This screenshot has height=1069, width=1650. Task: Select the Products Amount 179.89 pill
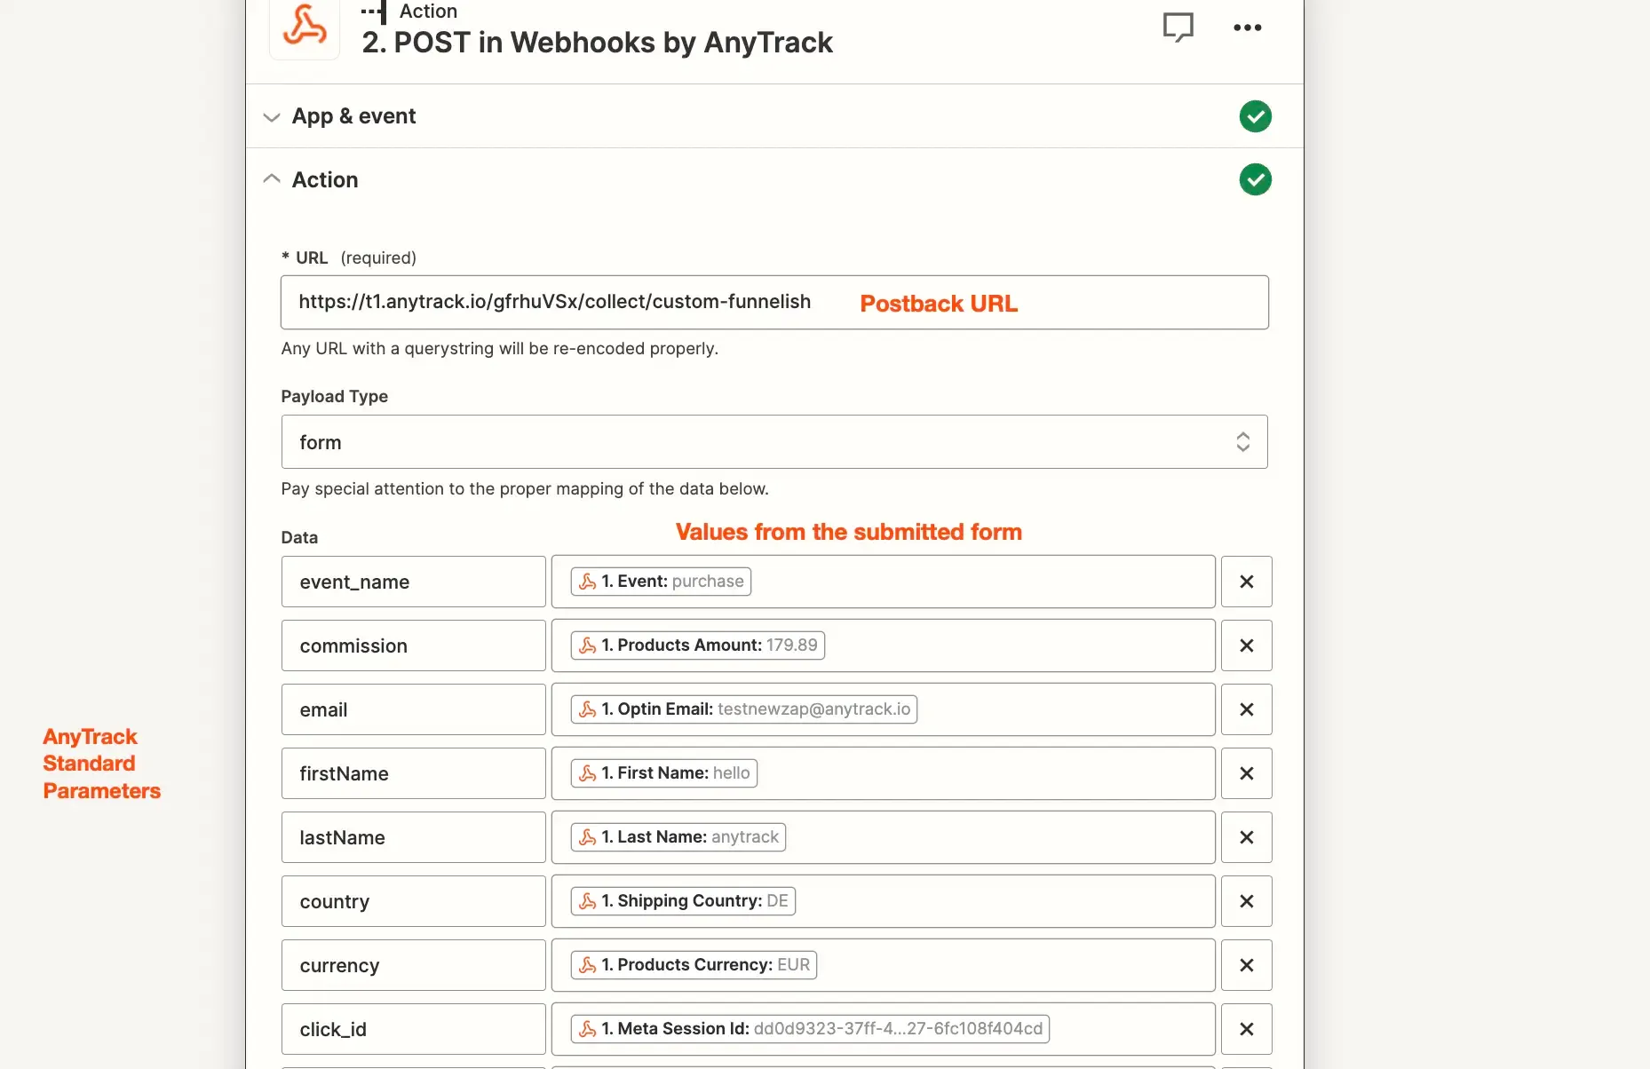(698, 645)
